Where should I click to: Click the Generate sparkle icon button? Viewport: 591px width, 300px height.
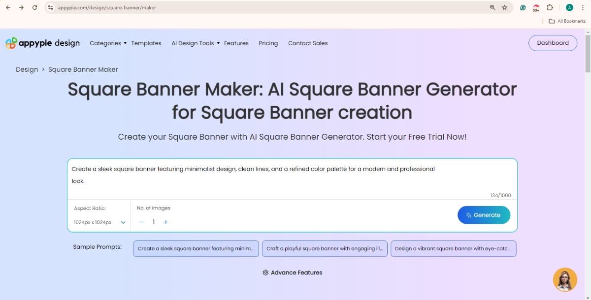467,215
